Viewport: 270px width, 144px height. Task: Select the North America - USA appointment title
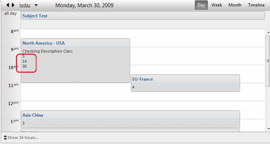[43, 43]
